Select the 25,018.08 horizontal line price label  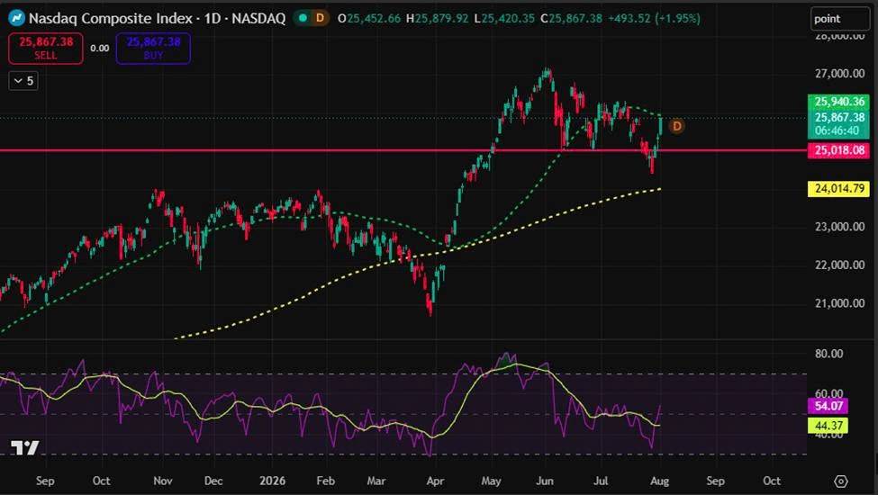point(838,150)
